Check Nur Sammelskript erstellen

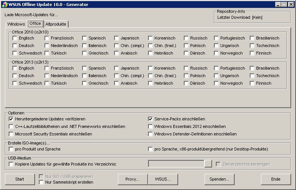click(41, 182)
